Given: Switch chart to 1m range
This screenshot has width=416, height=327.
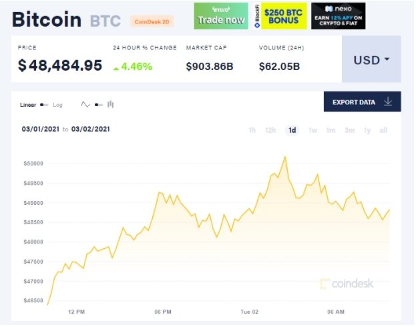Looking at the screenshot, I should (x=331, y=130).
